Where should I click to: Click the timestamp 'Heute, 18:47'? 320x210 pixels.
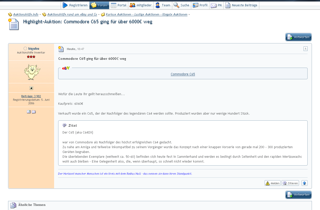click(75, 49)
